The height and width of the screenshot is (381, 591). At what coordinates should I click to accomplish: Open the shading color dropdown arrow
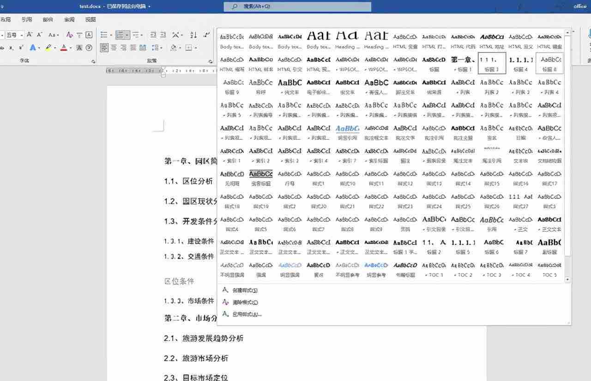pos(179,48)
